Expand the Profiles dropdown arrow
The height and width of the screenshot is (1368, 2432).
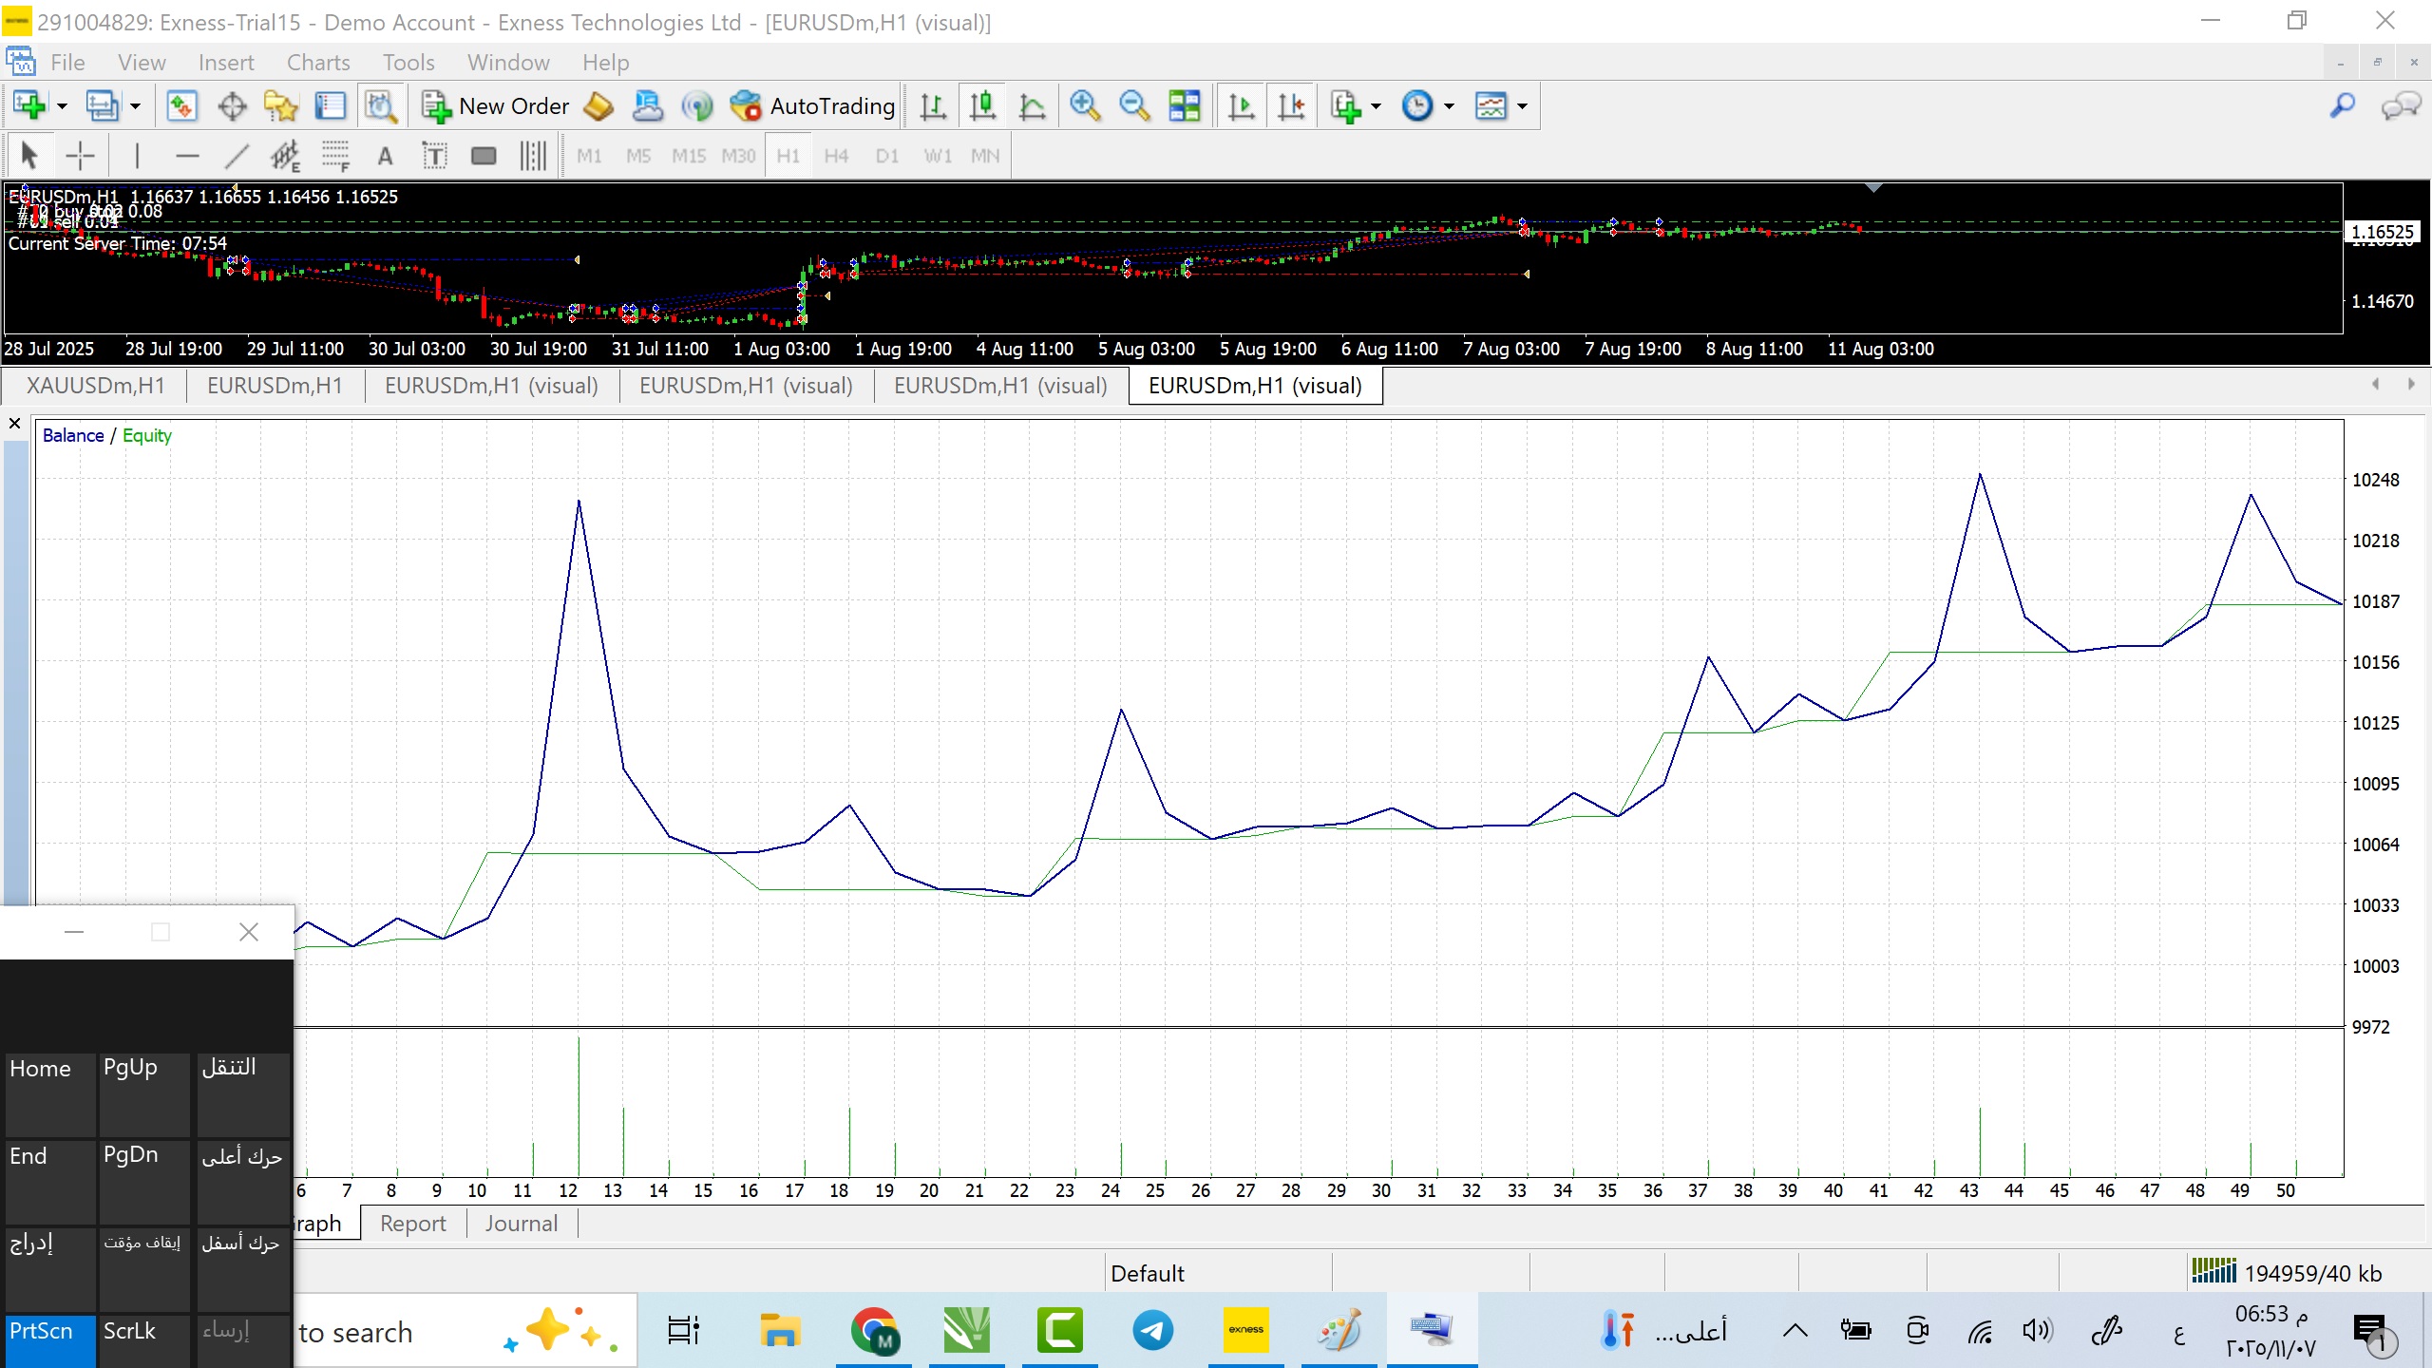135,105
